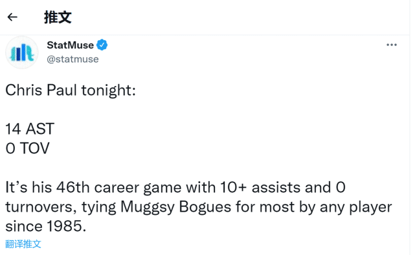Image resolution: width=415 pixels, height=255 pixels.
Task: Click the 'since 1985.' closing text
Action: point(46,227)
